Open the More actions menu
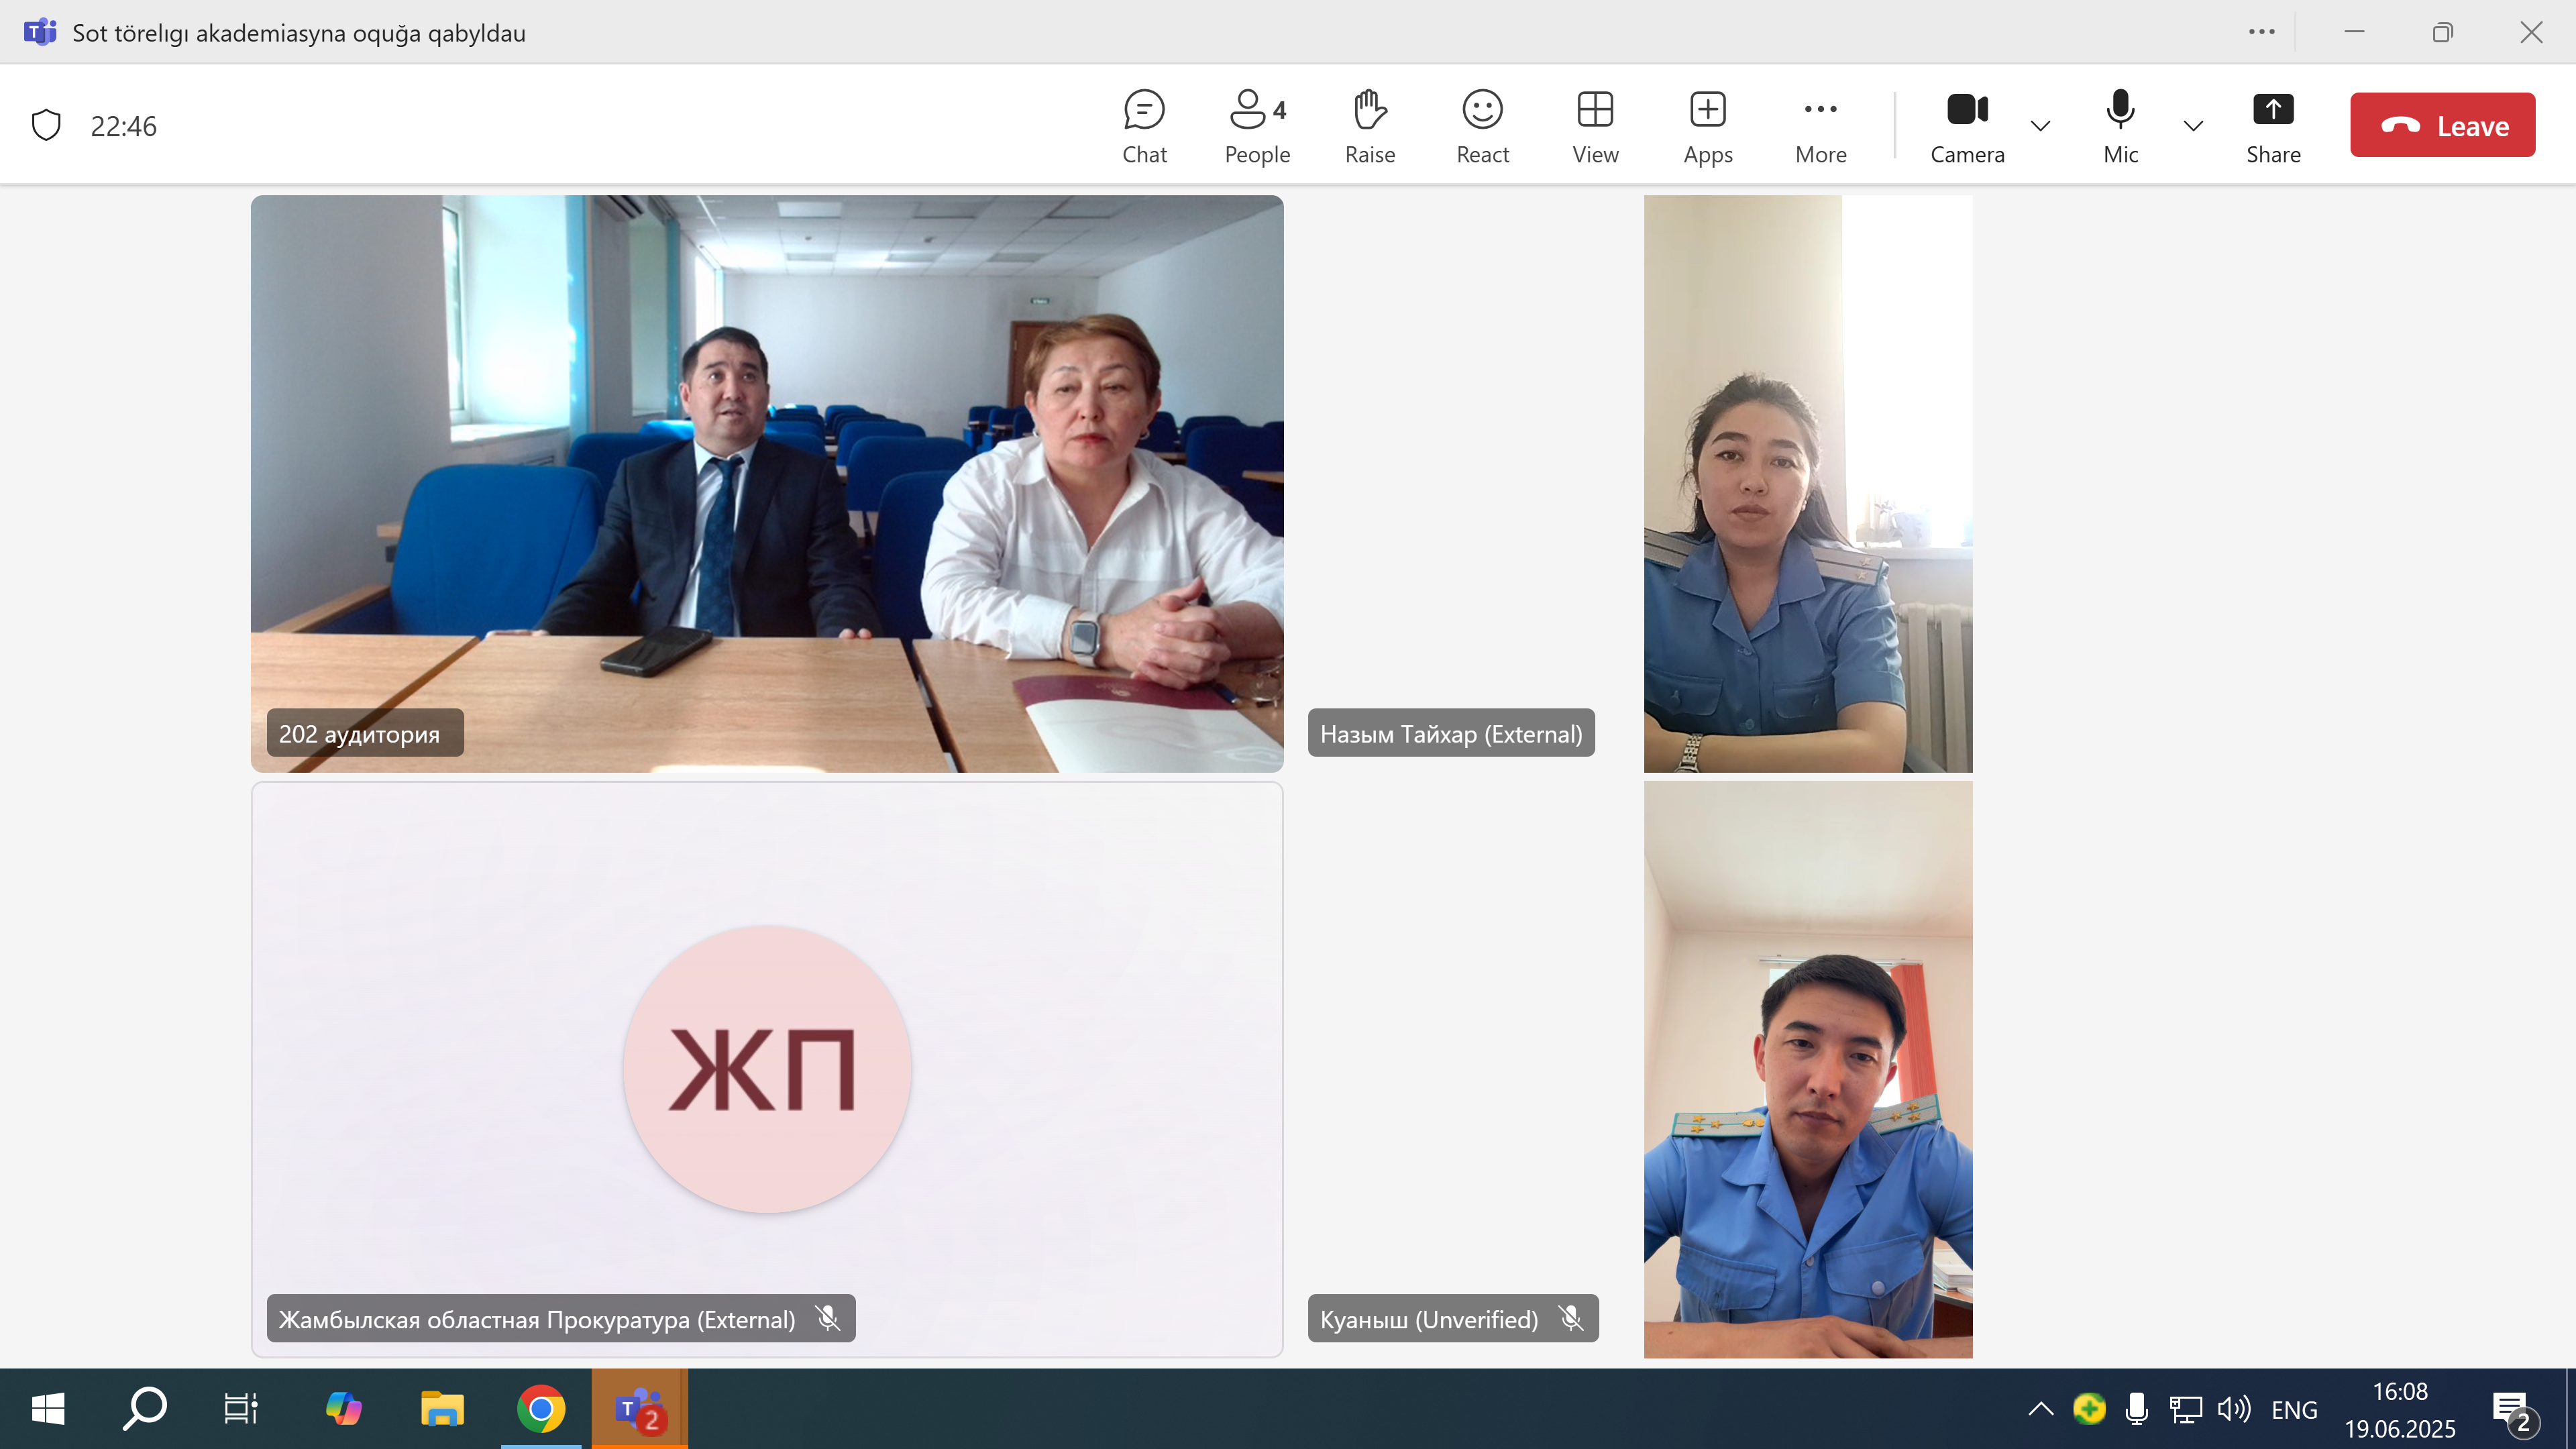 coord(1821,126)
